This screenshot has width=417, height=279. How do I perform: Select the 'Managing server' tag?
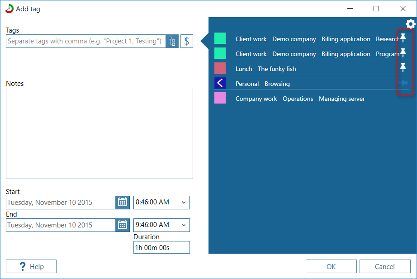[342, 99]
